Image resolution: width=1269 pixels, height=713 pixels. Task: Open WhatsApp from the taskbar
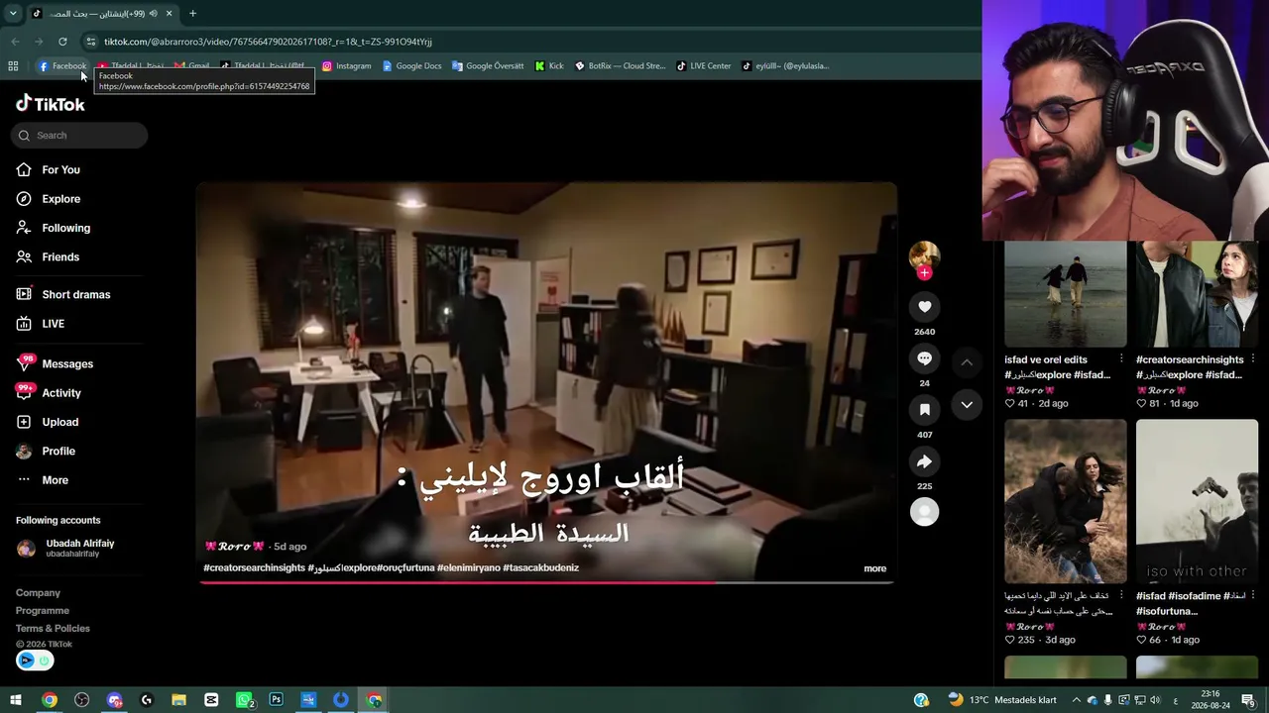[245, 700]
